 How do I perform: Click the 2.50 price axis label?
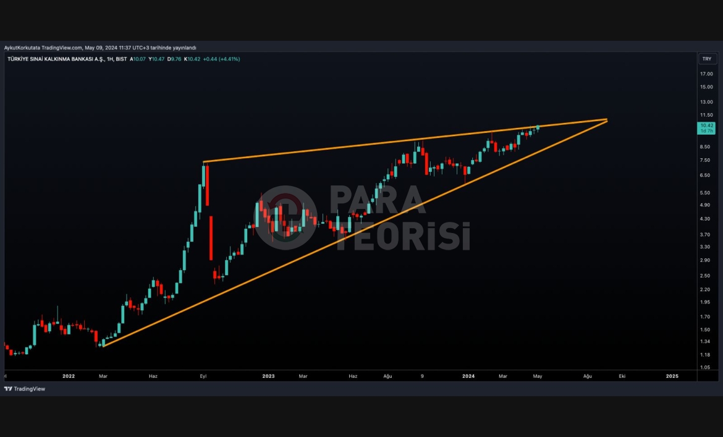705,276
